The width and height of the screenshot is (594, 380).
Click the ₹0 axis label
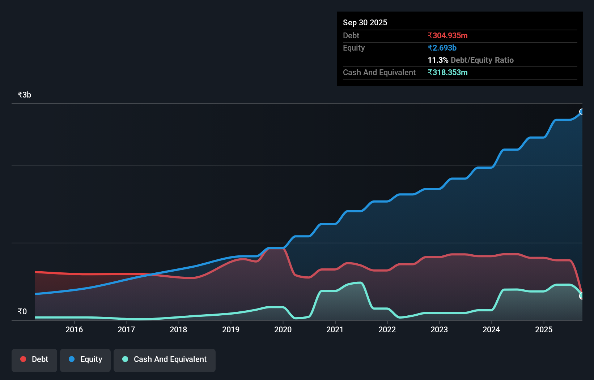[x=22, y=311]
